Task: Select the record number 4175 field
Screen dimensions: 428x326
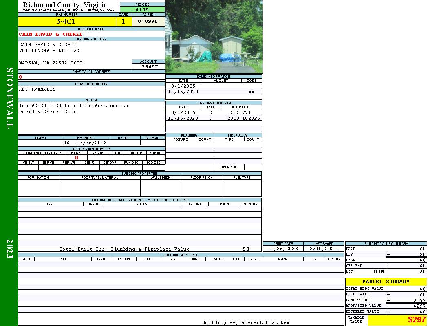Action: point(142,10)
